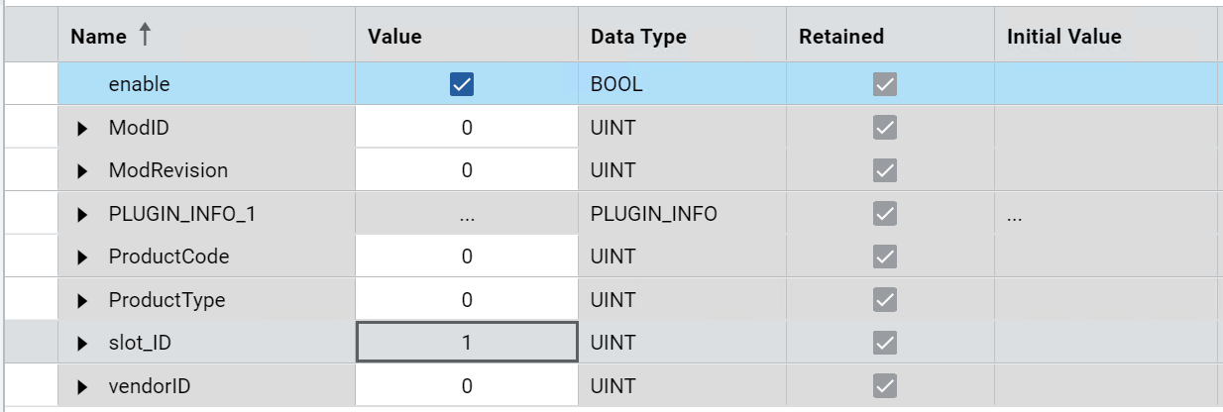Click the Data Type column header

(638, 37)
